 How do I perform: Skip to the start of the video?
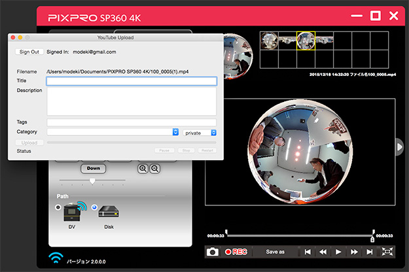point(307,252)
